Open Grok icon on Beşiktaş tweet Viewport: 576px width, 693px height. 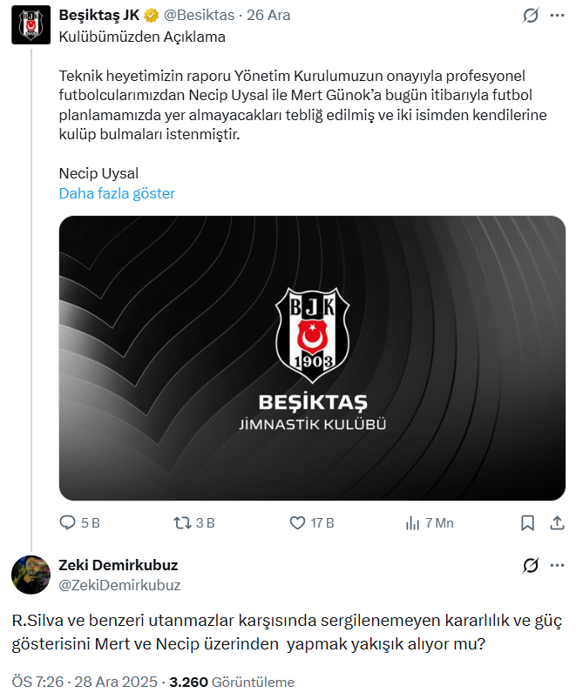click(x=530, y=17)
